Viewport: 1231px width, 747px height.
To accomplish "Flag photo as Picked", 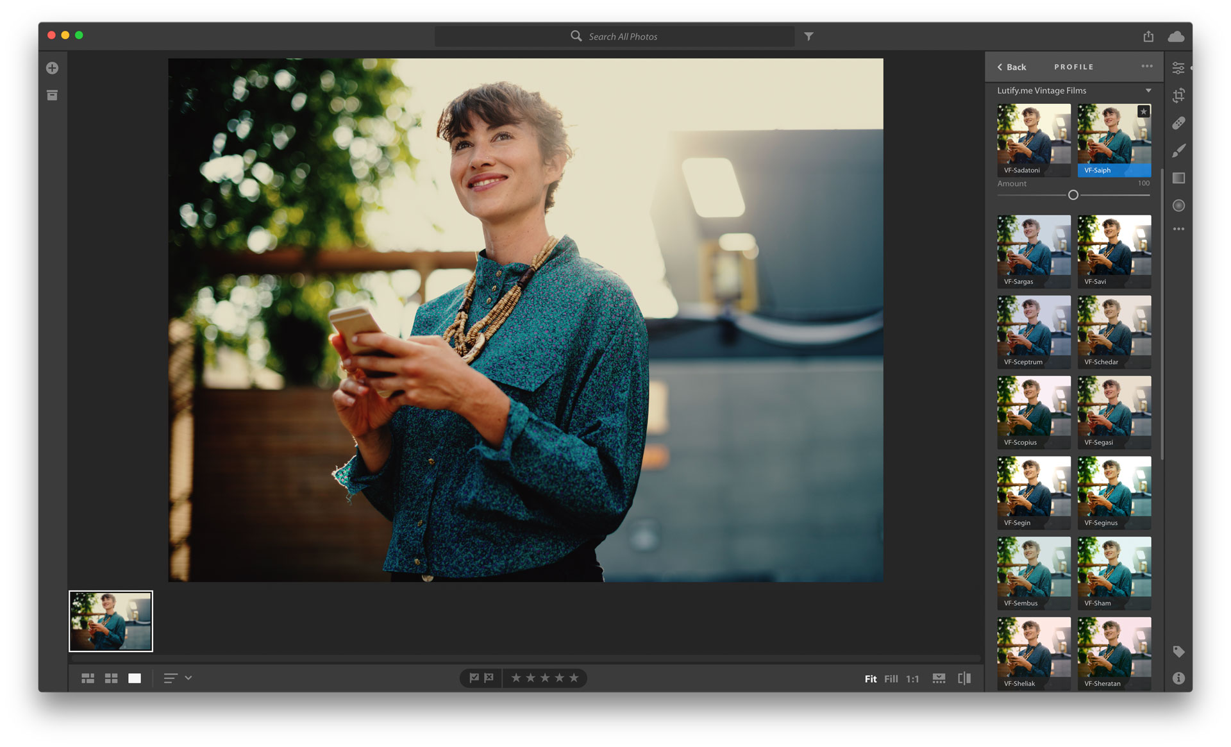I will 474,678.
